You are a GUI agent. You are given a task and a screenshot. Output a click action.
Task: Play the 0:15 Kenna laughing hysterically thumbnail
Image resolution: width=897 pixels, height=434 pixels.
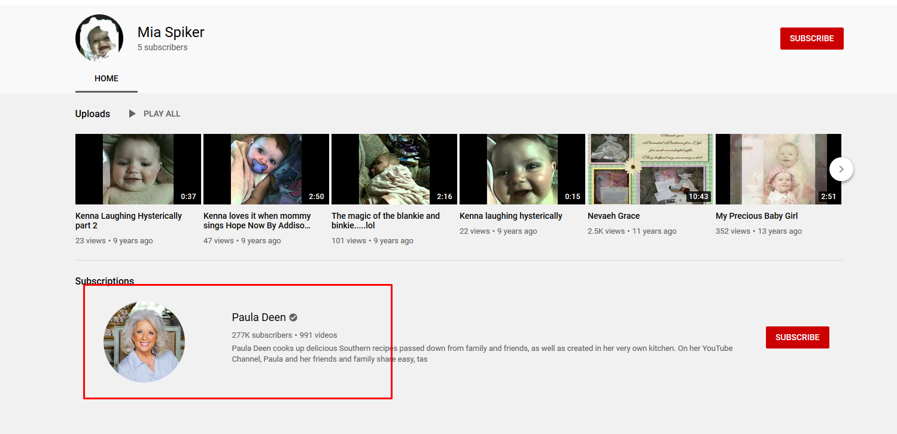pos(522,169)
